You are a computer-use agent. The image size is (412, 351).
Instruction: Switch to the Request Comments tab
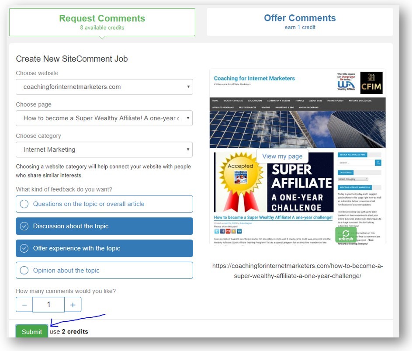pyautogui.click(x=102, y=22)
